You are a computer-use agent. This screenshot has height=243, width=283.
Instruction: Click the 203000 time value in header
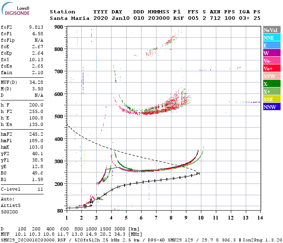click(x=159, y=18)
